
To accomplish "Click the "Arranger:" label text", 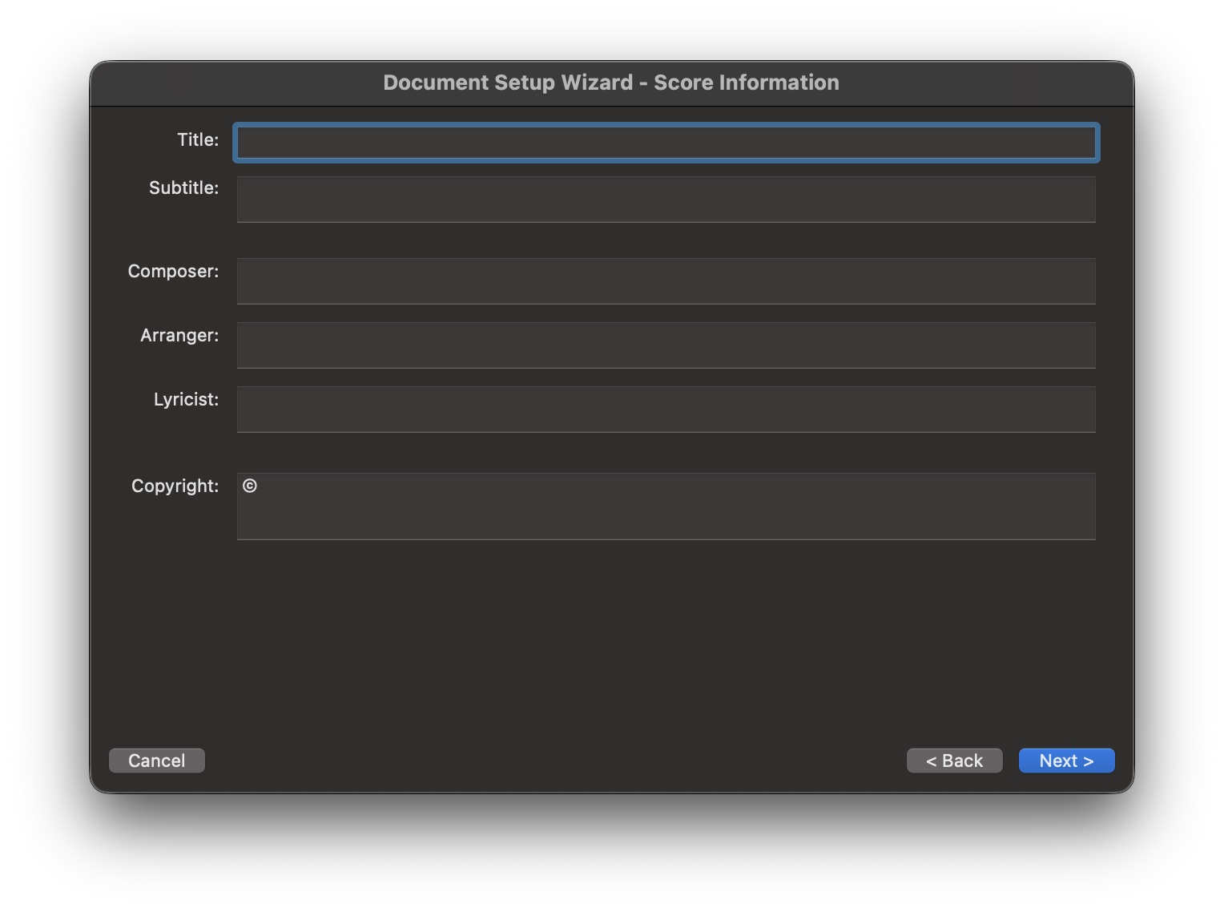I will 179,335.
